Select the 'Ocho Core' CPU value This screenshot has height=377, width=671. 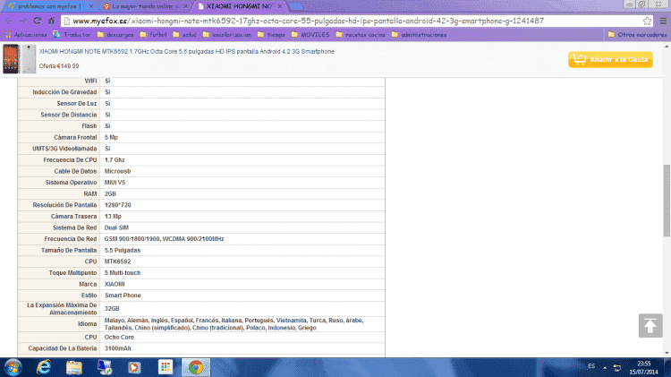coord(119,338)
